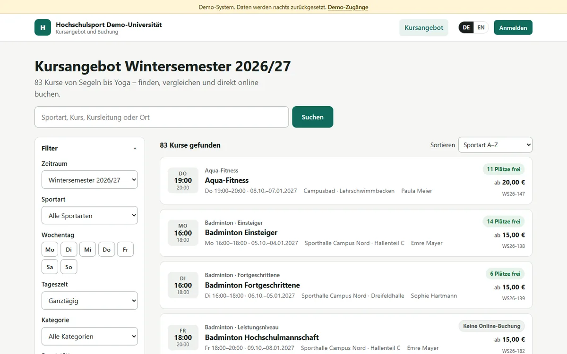Click location Sporthalle Campus Nord · Dreifeldhalle
The height and width of the screenshot is (354, 567).
[353, 296]
